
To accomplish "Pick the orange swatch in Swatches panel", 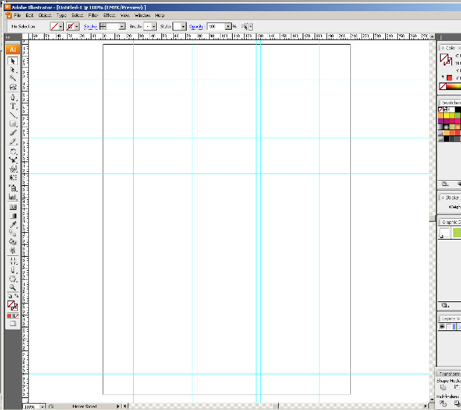I will coord(441,115).
